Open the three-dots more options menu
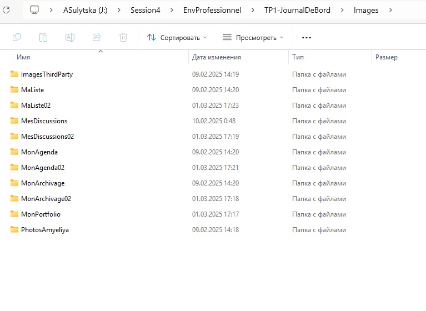Screen dimensions: 426x311 tap(307, 37)
